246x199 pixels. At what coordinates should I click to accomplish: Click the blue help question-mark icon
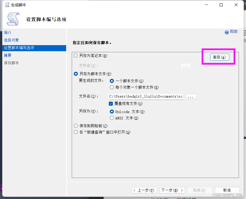pos(227,32)
